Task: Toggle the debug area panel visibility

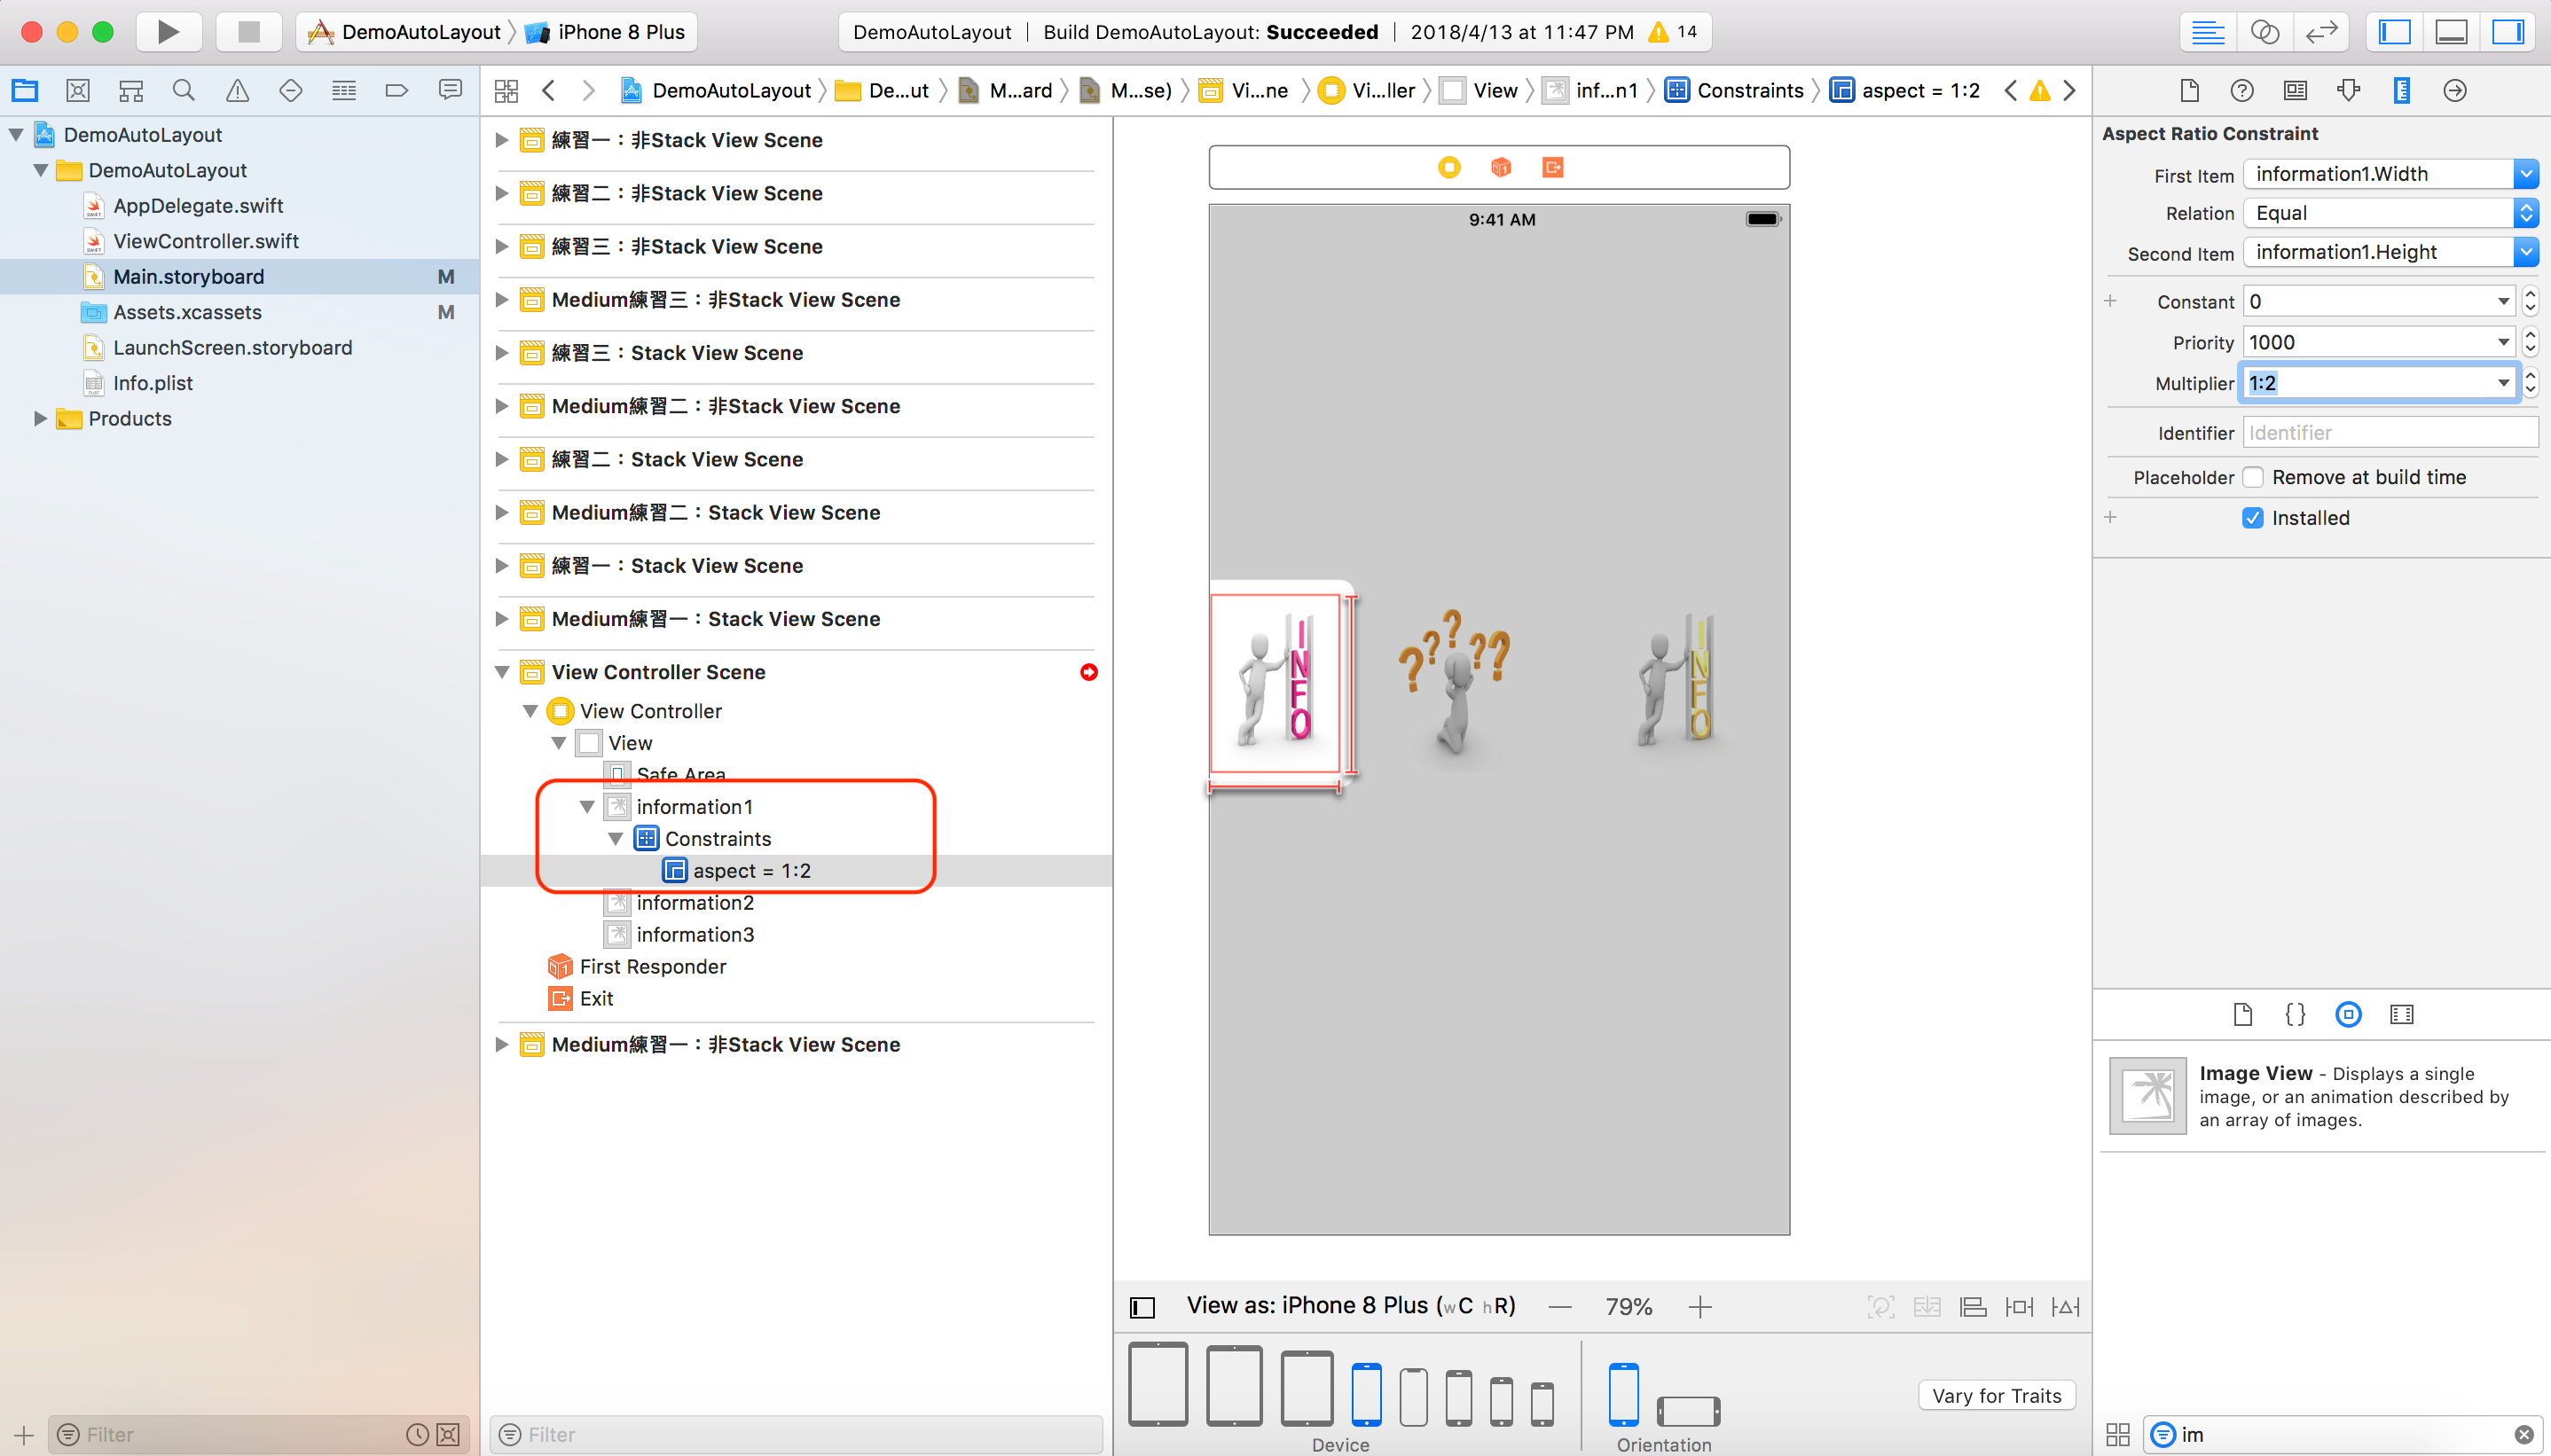Action: (2452, 31)
